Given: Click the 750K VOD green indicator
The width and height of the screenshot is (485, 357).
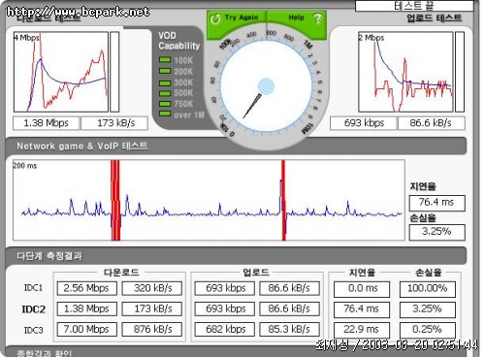Looking at the screenshot, I should pos(165,104).
